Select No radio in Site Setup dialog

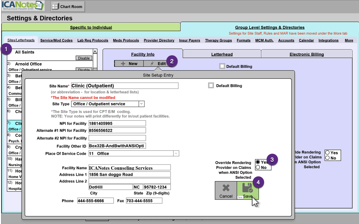pyautogui.click(x=258, y=168)
